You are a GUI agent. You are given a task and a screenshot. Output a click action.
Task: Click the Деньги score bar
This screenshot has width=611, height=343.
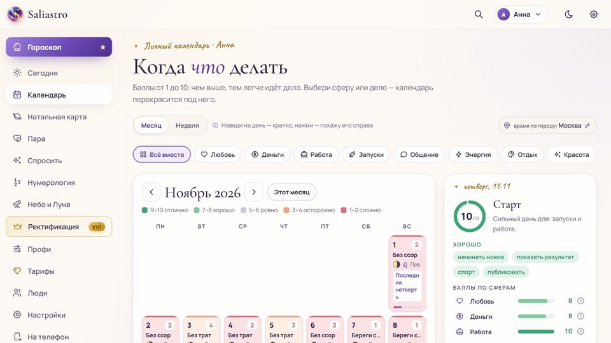point(536,316)
